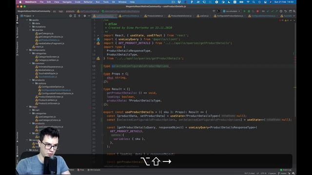Click the green Run button
The image size is (312, 175).
244,11
